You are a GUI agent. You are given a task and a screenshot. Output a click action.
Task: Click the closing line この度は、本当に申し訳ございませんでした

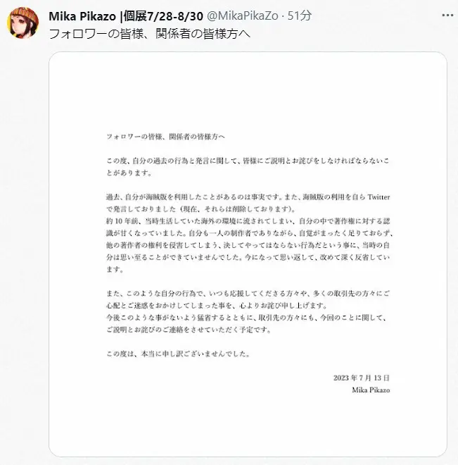pyautogui.click(x=178, y=354)
